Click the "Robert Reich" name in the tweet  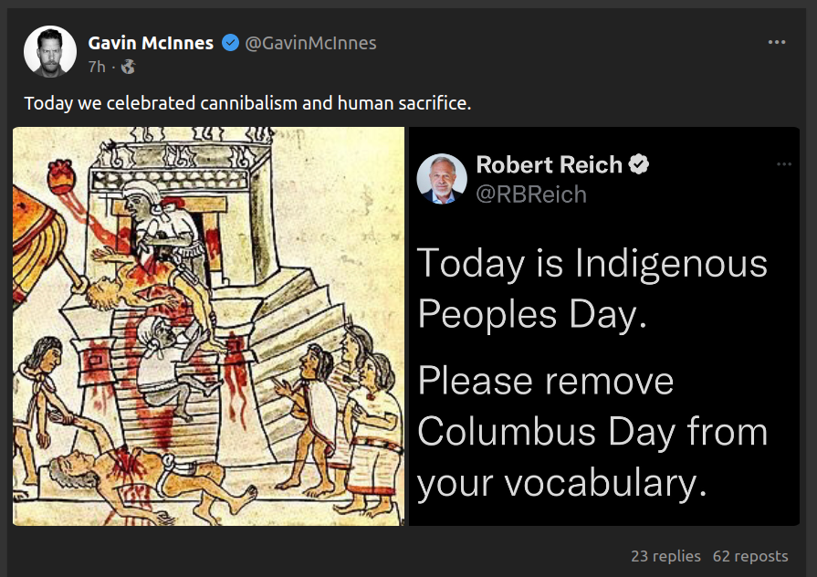point(549,165)
